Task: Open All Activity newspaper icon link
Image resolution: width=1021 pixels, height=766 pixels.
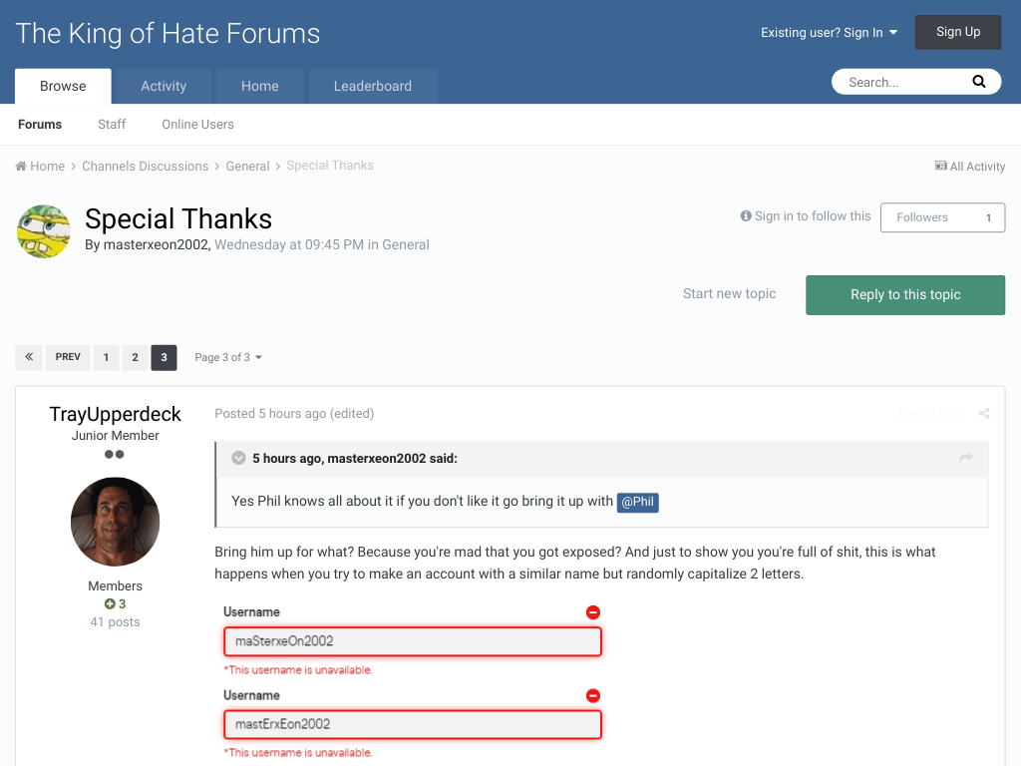Action: (x=940, y=167)
